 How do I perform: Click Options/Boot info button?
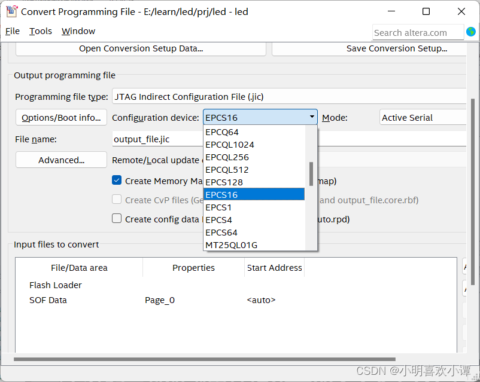pyautogui.click(x=61, y=117)
